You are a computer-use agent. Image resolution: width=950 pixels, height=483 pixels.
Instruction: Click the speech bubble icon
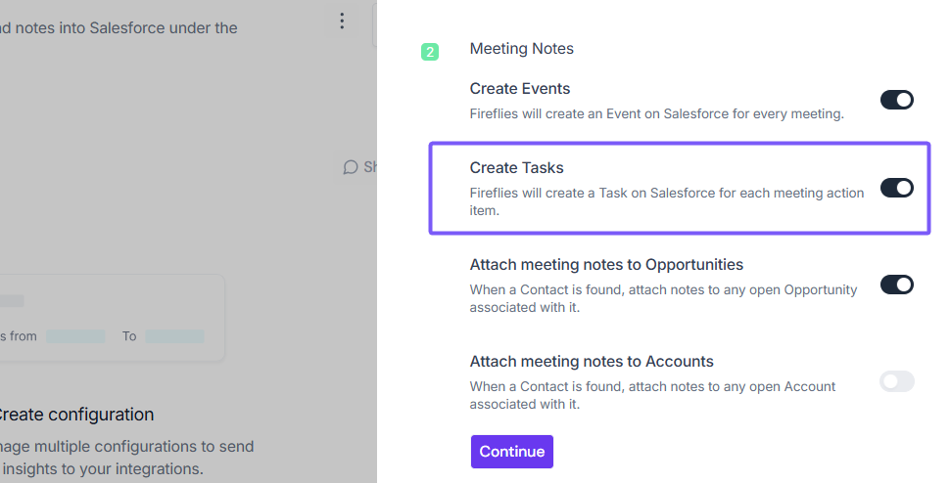351,167
